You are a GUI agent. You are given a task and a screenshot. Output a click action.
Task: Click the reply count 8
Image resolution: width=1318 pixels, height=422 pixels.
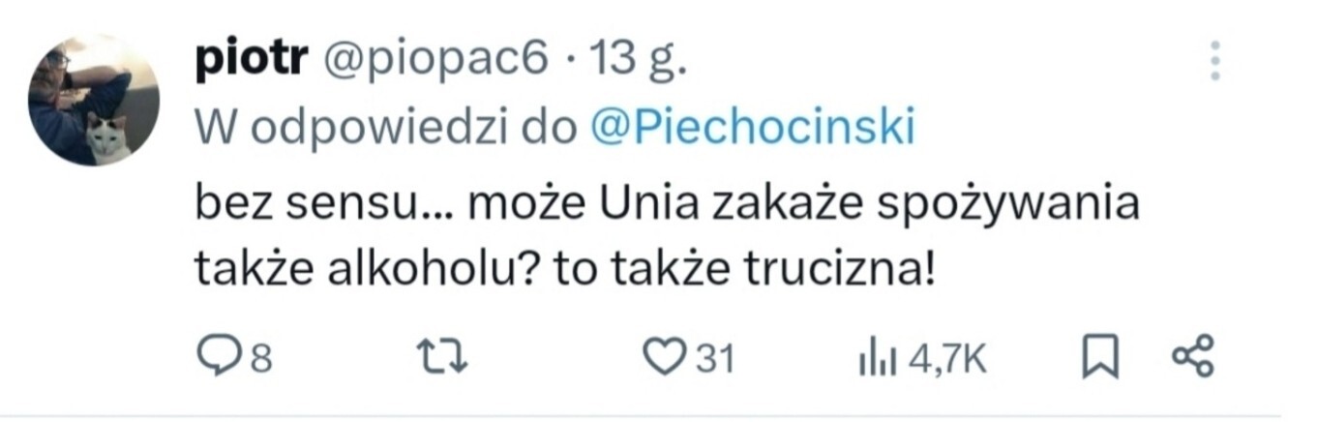click(x=259, y=360)
